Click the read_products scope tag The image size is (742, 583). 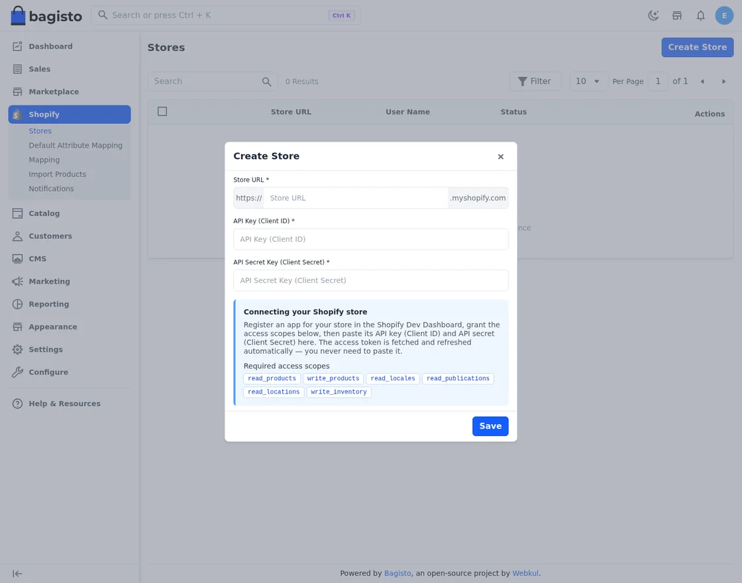tap(272, 378)
